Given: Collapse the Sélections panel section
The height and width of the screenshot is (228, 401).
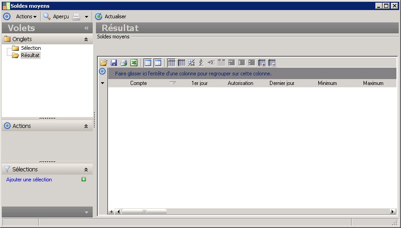Looking at the screenshot, I should pyautogui.click(x=86, y=170).
